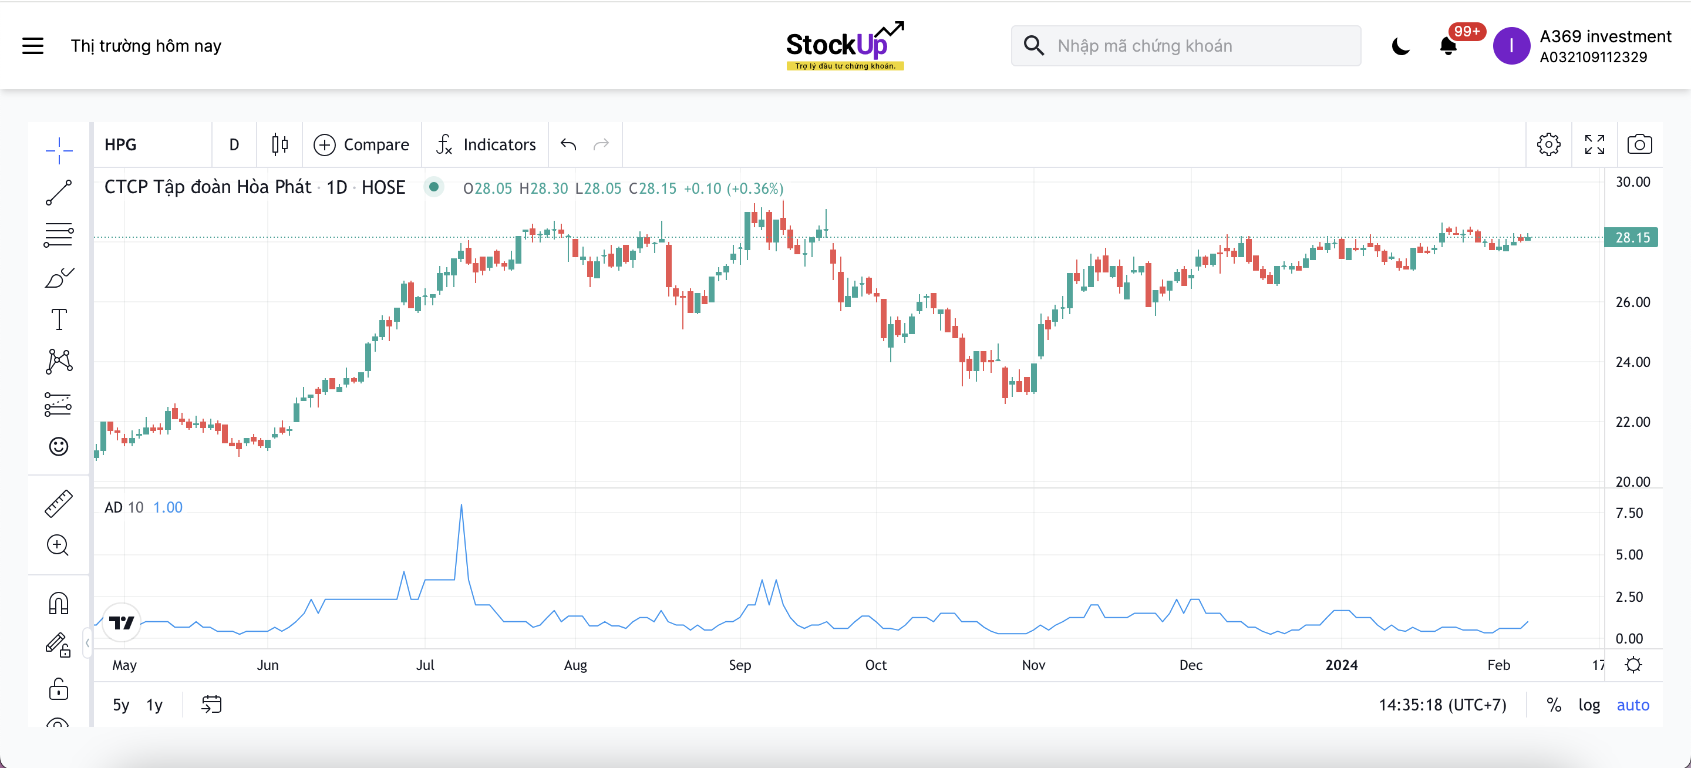Toggle log scale mode
Image resolution: width=1691 pixels, height=768 pixels.
point(1589,705)
